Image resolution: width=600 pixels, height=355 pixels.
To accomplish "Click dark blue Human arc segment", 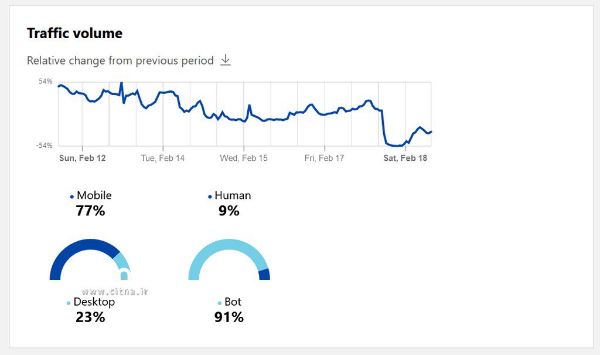I will (x=264, y=274).
